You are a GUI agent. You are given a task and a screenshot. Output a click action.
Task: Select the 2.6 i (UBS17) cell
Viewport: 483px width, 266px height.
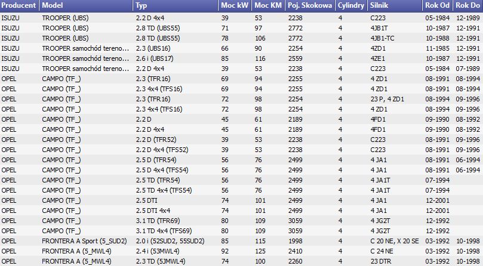coord(154,58)
